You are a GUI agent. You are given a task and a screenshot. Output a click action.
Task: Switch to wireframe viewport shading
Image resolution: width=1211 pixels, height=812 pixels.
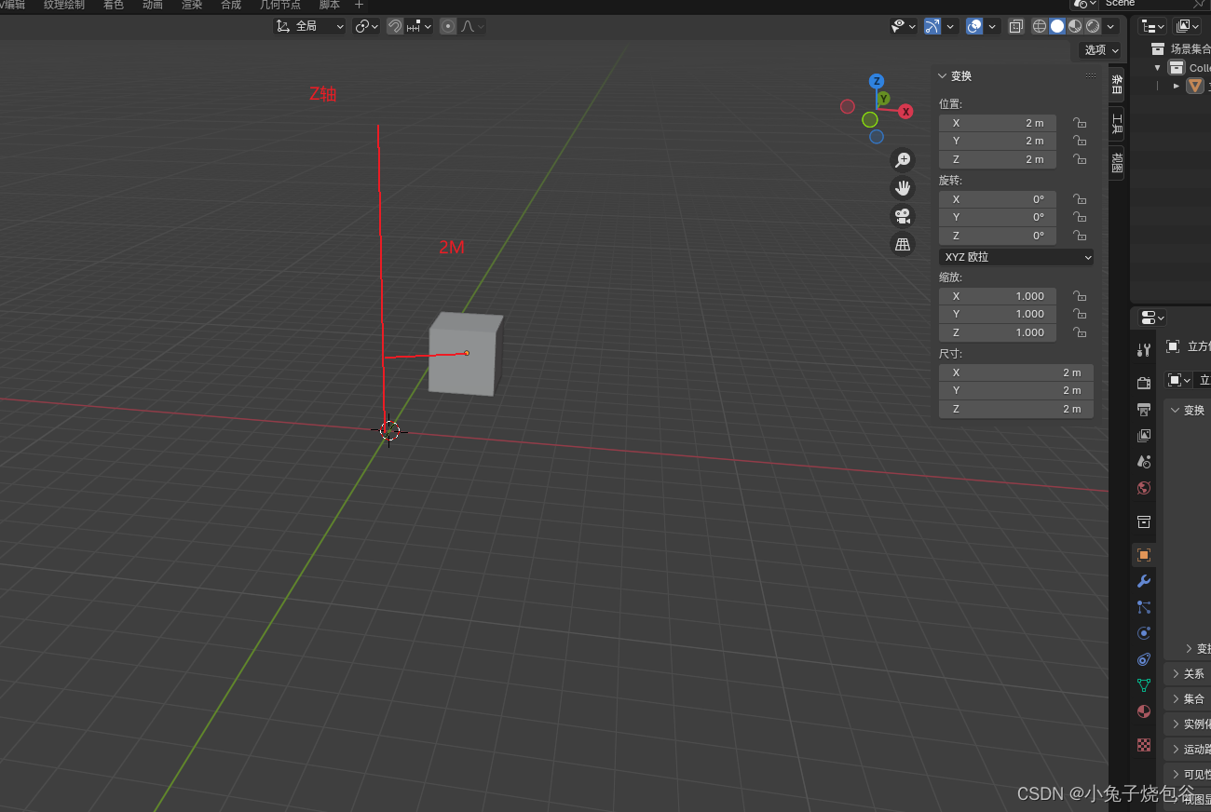1040,26
